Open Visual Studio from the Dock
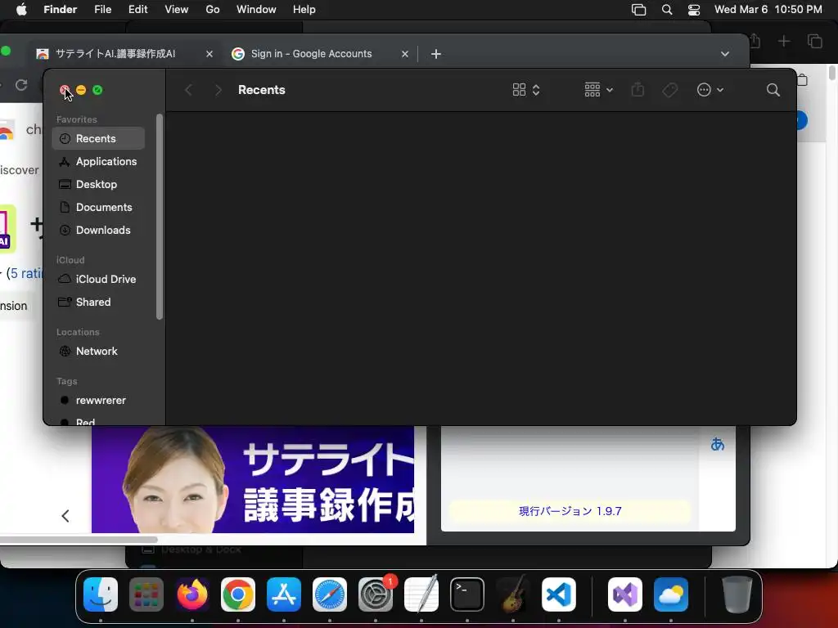This screenshot has width=838, height=628. [625, 594]
